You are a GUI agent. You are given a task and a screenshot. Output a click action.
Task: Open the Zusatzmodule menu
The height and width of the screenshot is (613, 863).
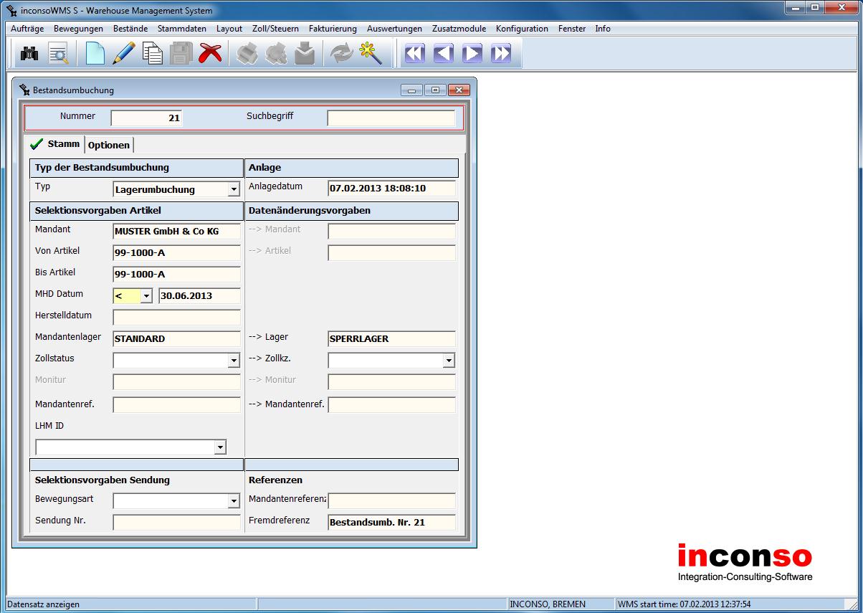[x=459, y=29]
